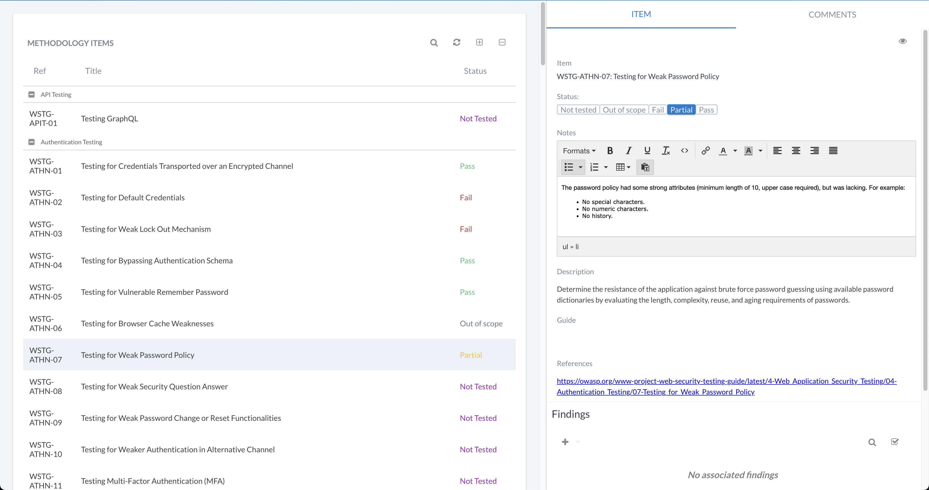
Task: Click the clear formatting icon
Action: (x=666, y=151)
